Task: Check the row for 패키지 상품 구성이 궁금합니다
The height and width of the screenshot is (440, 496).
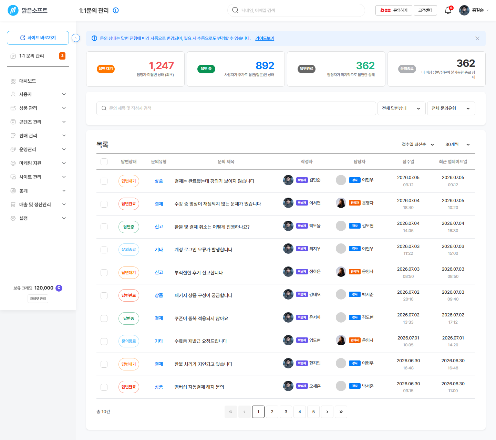Action: 104,296
